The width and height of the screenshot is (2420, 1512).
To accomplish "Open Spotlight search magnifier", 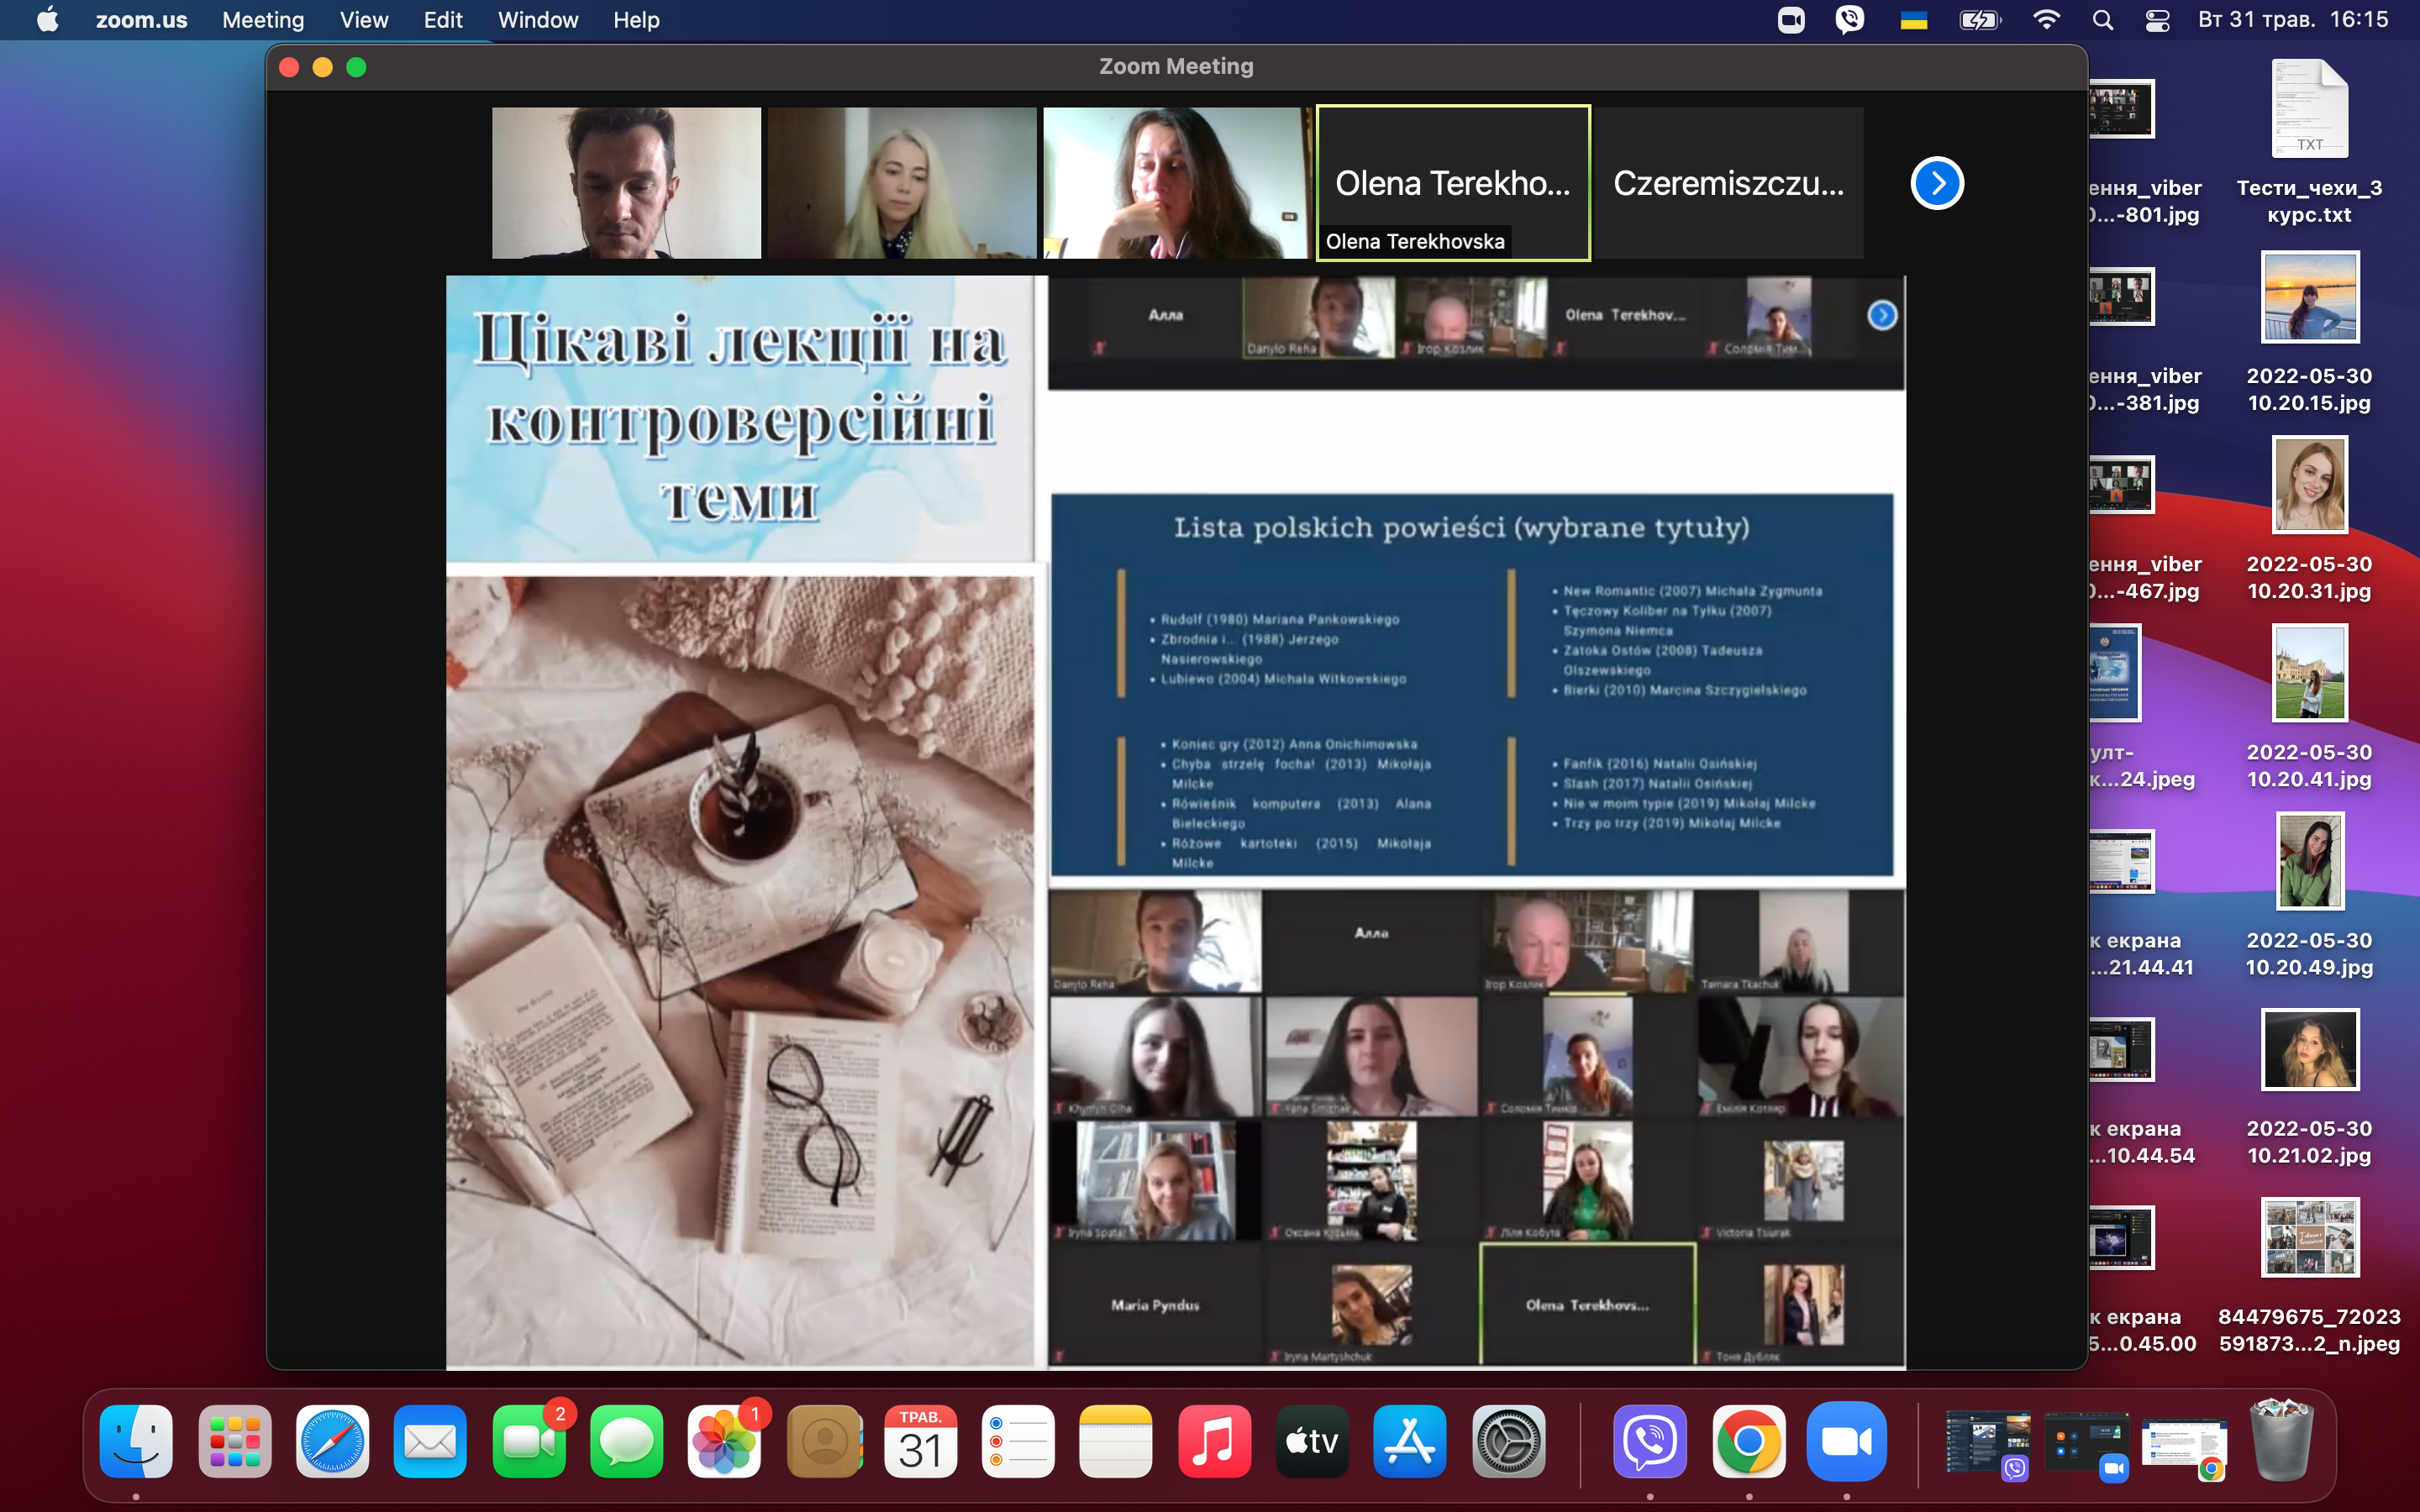I will 2103,20.
